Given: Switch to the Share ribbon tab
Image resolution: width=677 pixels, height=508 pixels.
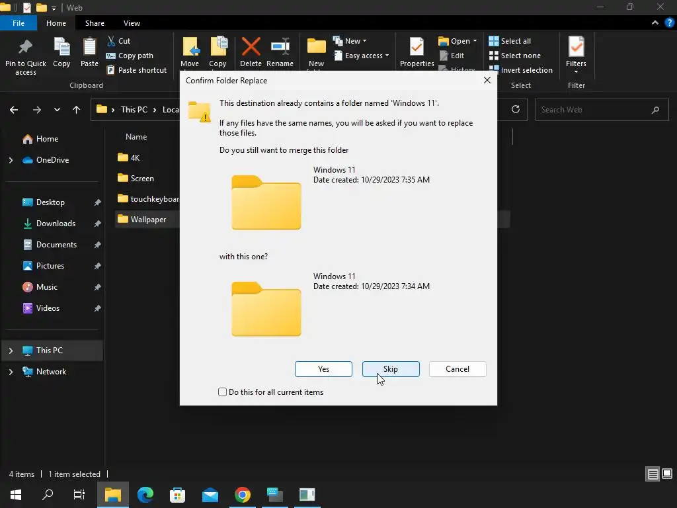Looking at the screenshot, I should 95,23.
